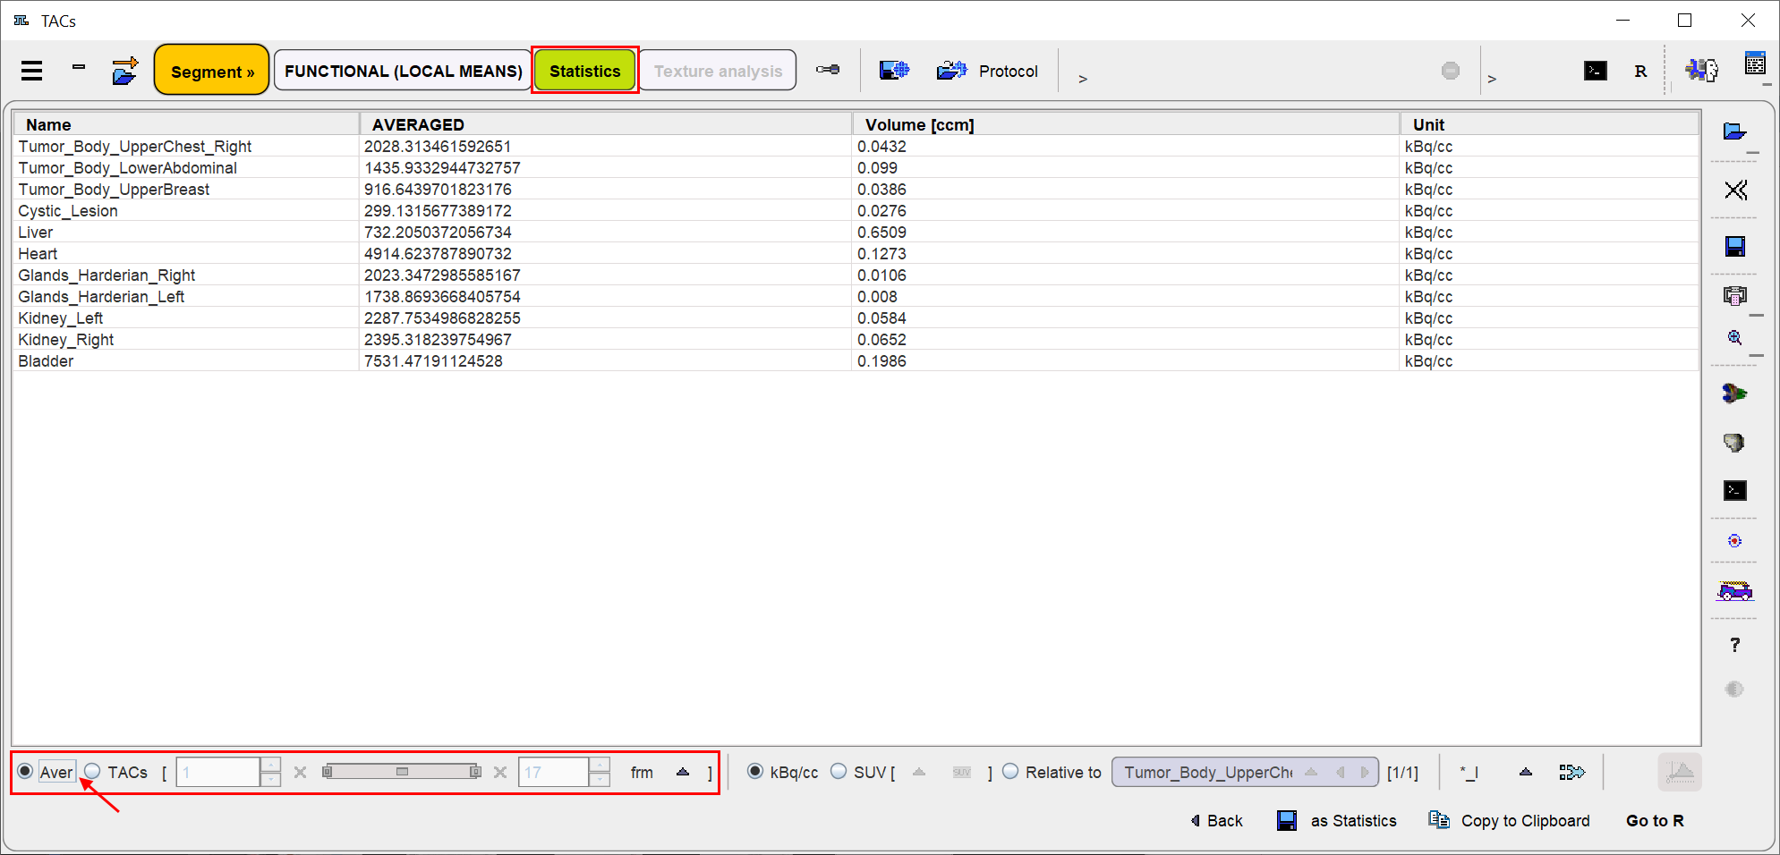
Task: Click the crossed-tools icon in right sidebar
Action: point(1735,190)
